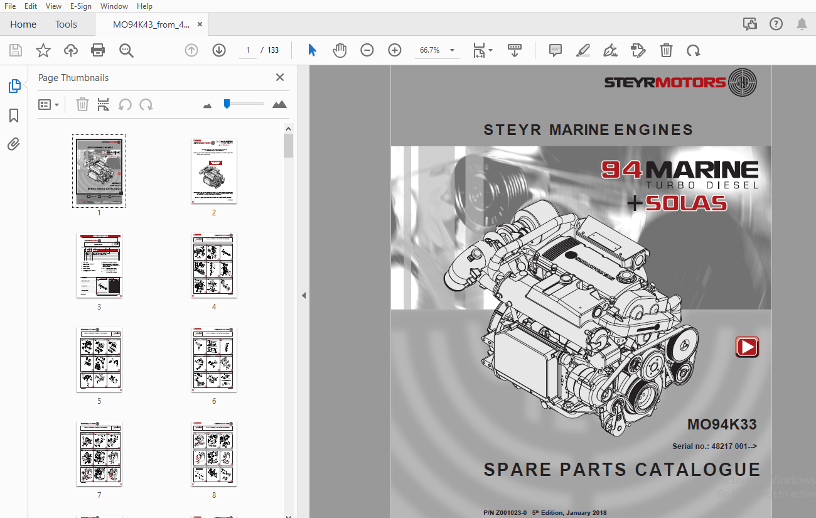This screenshot has height=518, width=816.
Task: Print the document with the printer icon
Action: point(98,50)
